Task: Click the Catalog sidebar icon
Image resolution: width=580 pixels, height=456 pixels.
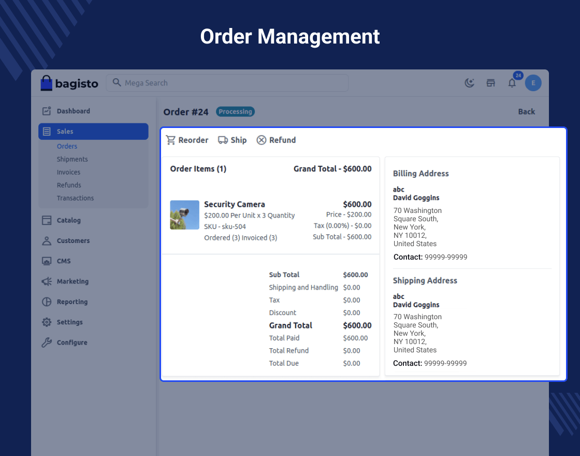Action: [x=47, y=220]
